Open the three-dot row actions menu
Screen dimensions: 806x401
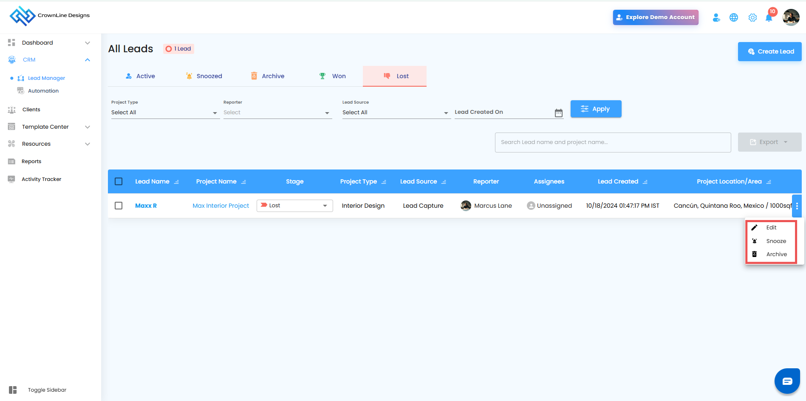coord(797,206)
